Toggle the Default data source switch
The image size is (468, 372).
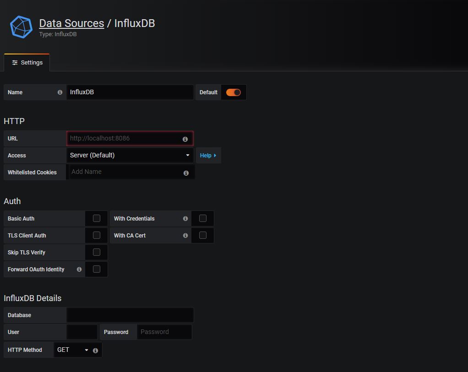[x=234, y=92]
